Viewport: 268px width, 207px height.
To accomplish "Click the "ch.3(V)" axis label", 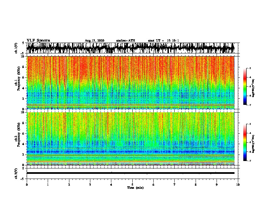I will click(16, 174).
